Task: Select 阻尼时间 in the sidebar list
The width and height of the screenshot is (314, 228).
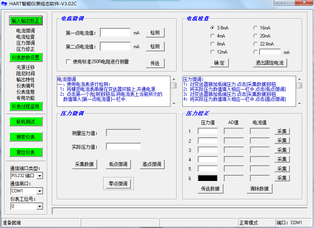Action: [x=25, y=74]
